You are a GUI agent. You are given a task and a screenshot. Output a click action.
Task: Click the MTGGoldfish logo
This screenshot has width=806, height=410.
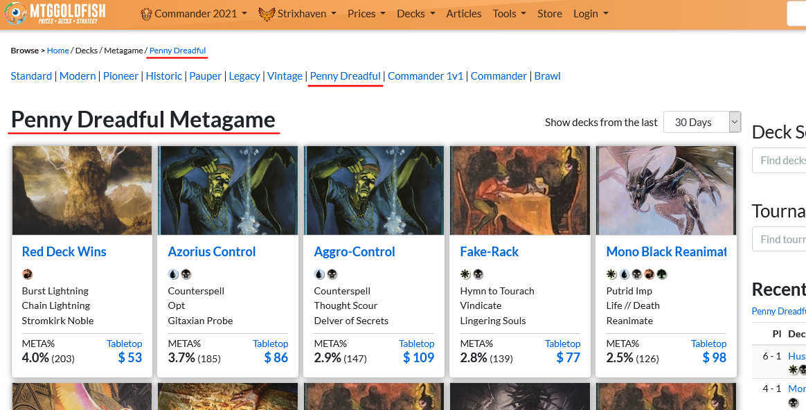(x=55, y=13)
